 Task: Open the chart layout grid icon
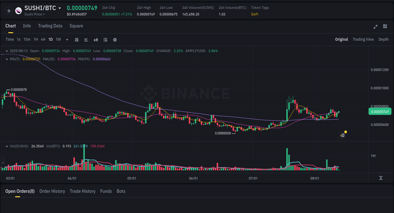[x=385, y=27]
